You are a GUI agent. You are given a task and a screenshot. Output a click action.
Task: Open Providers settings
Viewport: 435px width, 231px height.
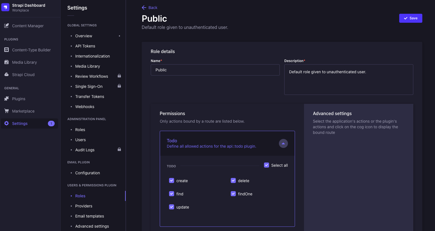(x=84, y=206)
